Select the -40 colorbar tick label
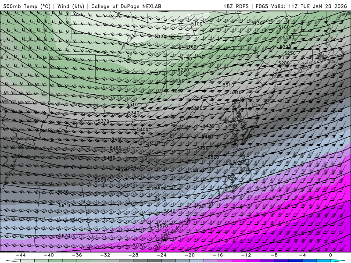 (49, 255)
